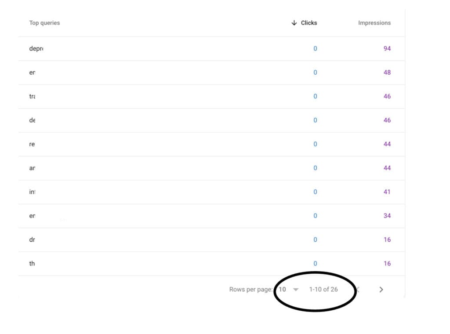Sort by the Clicks column header
The width and height of the screenshot is (450, 334).
309,23
